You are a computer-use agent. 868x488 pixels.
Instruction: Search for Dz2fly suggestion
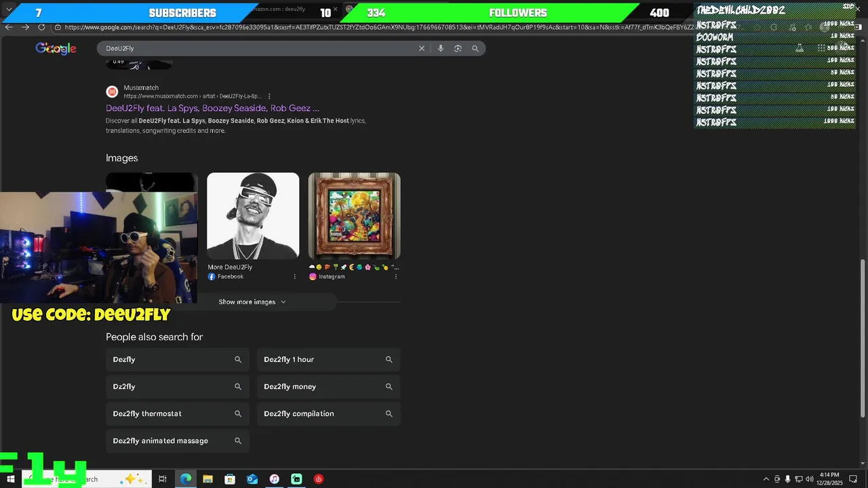(x=178, y=386)
